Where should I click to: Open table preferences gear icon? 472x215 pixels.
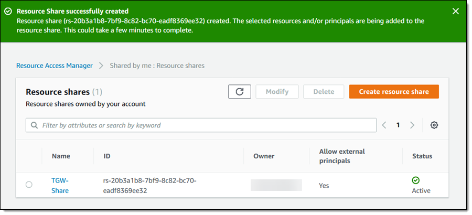pos(434,125)
